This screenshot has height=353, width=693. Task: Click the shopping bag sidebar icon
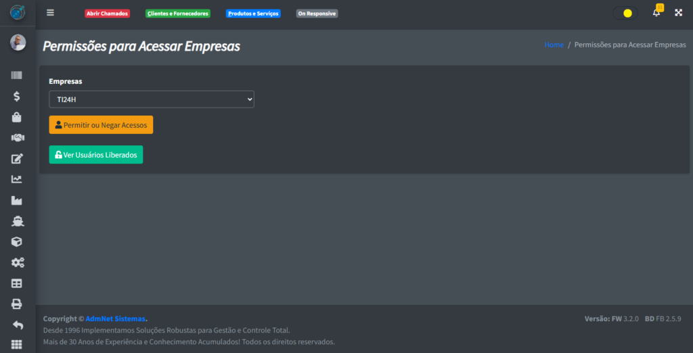(x=17, y=117)
